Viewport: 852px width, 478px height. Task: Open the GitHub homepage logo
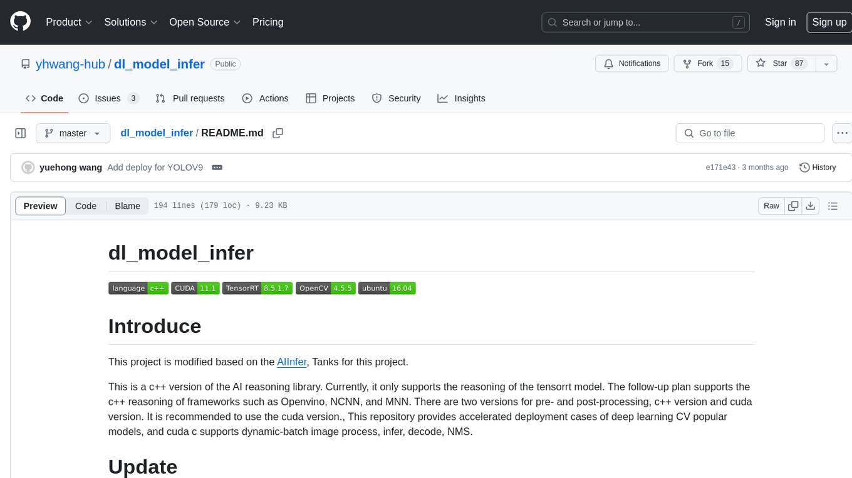click(20, 22)
